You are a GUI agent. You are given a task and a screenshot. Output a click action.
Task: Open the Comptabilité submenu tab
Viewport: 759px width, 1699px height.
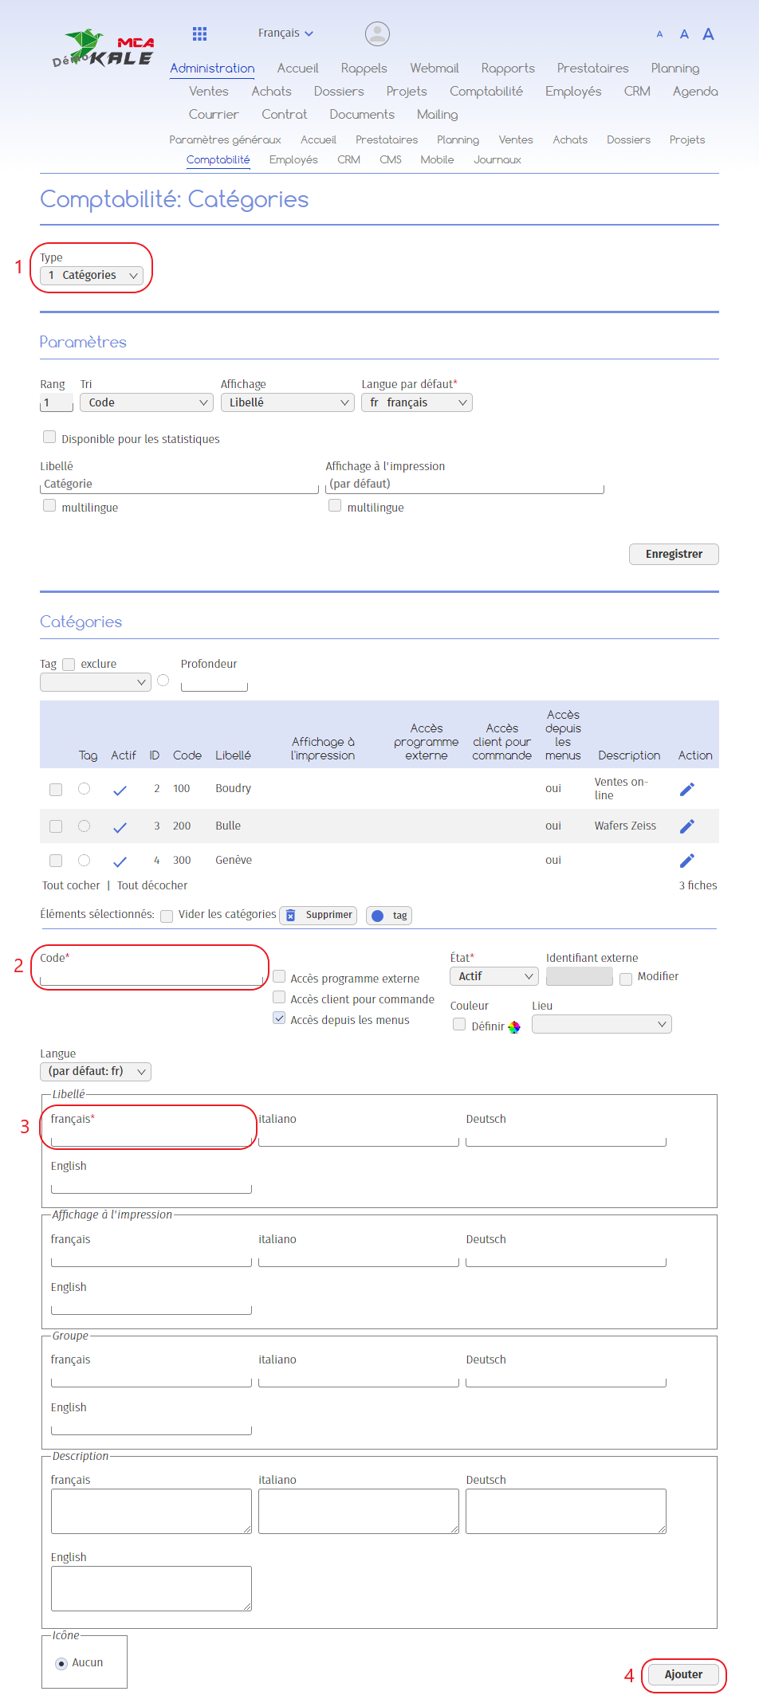218,160
